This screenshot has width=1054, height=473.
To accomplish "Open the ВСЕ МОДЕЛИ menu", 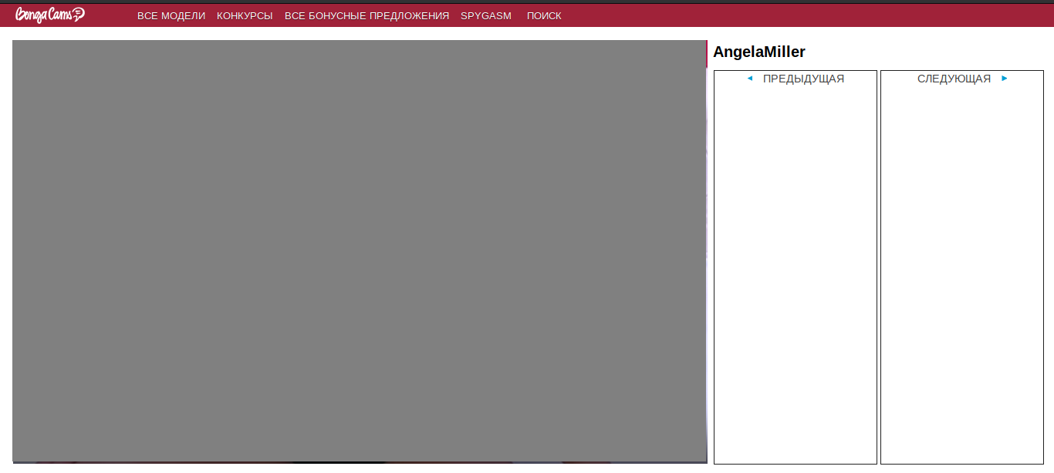I will pos(171,16).
